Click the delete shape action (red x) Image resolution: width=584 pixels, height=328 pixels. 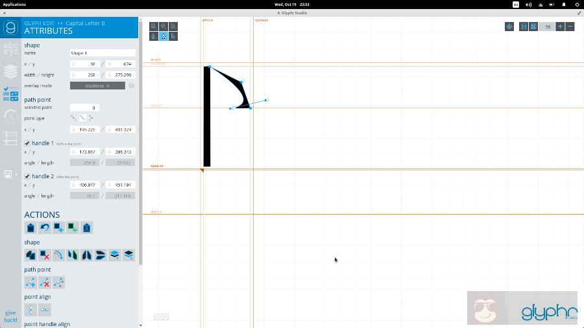tap(45, 255)
